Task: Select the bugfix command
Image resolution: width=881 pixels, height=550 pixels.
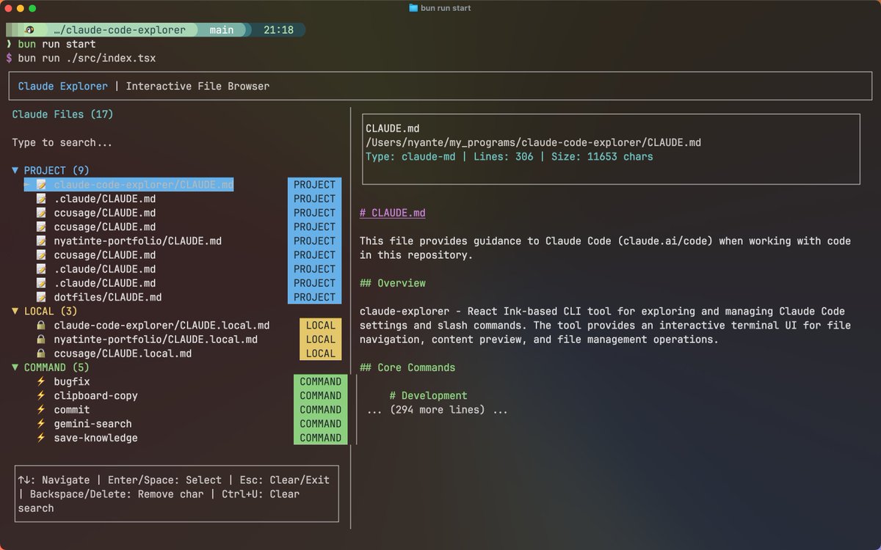Action: [x=72, y=381]
